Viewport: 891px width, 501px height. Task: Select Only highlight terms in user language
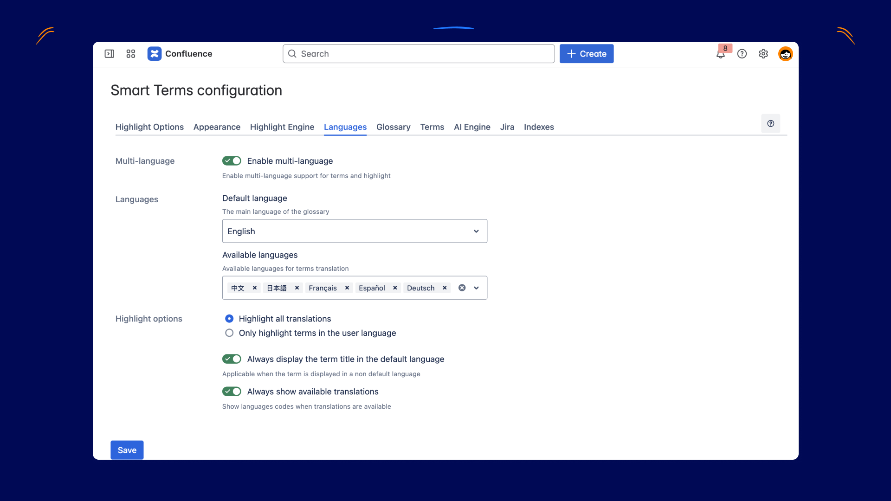pos(229,333)
